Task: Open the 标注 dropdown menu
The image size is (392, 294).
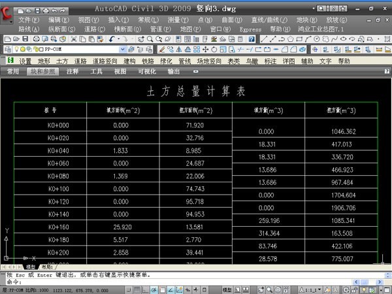Action: click(270, 61)
